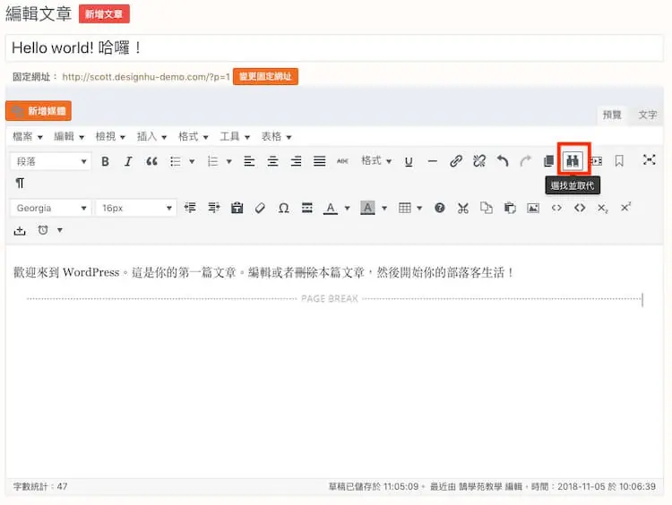672x505 pixels.
Task: Decrease indent of the paragraph
Action: (x=190, y=208)
